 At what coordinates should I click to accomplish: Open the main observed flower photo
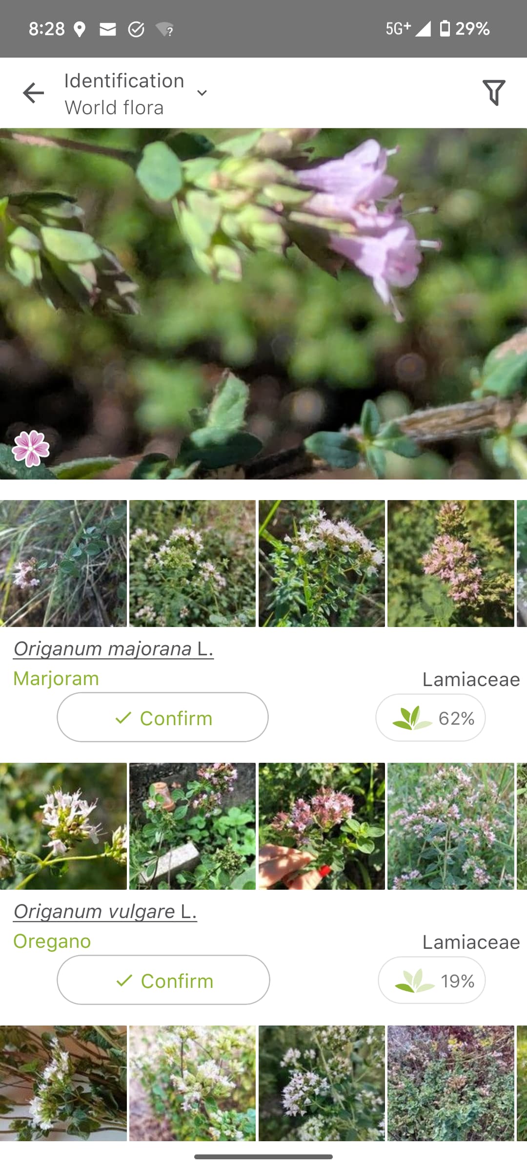(263, 304)
